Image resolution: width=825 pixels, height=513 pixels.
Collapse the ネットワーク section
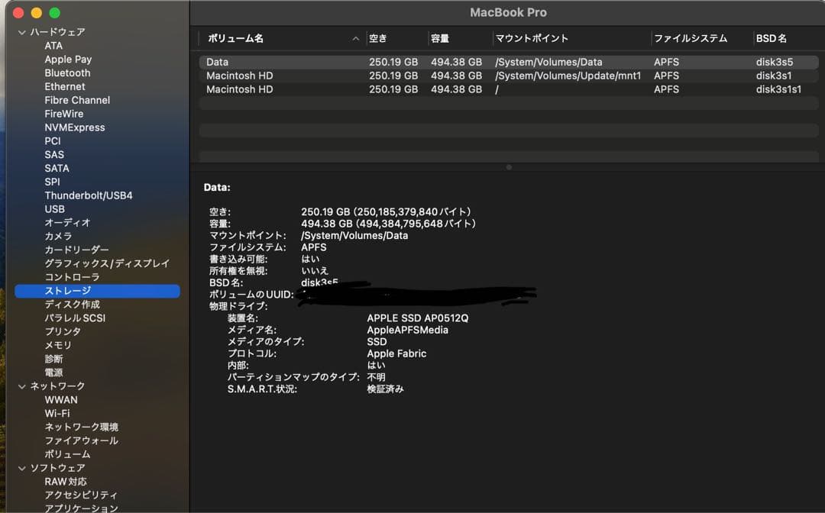point(21,386)
